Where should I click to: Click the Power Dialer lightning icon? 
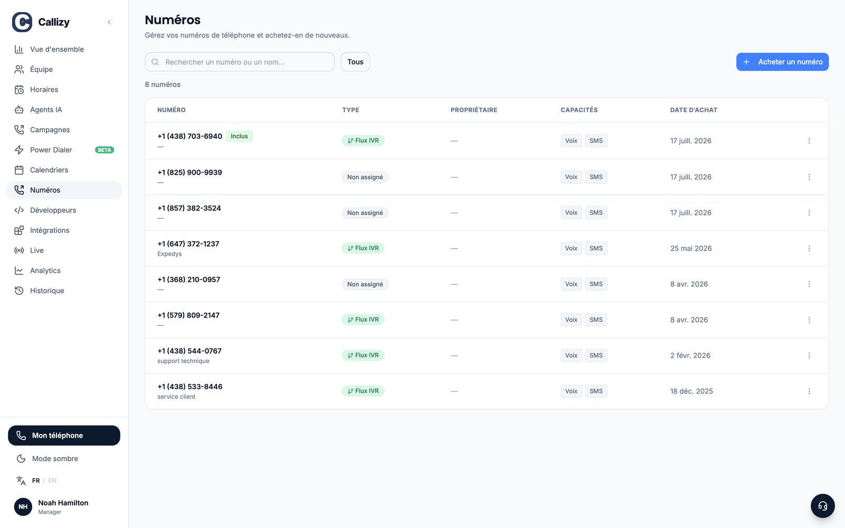(x=19, y=149)
